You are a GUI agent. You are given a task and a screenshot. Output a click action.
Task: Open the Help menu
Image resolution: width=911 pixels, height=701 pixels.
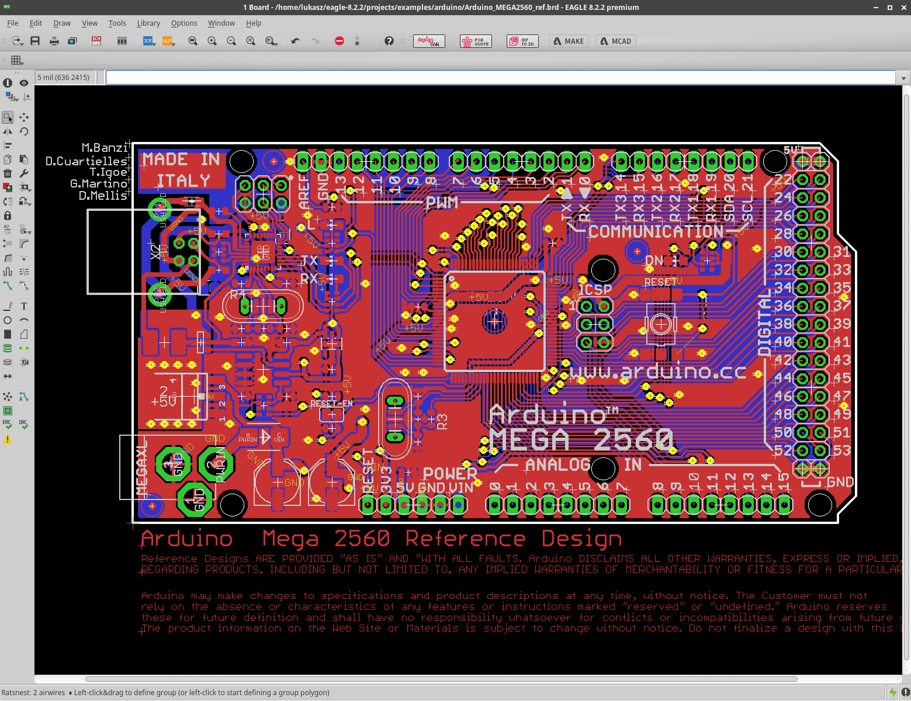click(x=254, y=23)
